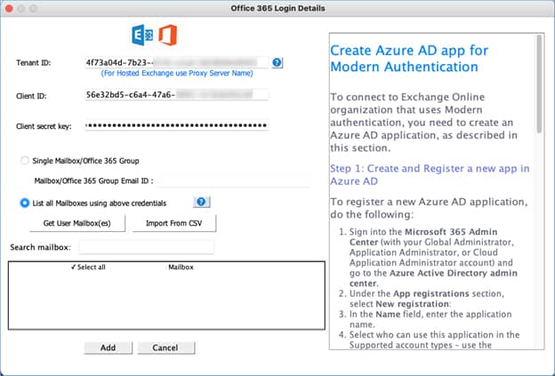Focus the Search mailbox text box
This screenshot has width=555, height=376.
coord(147,246)
